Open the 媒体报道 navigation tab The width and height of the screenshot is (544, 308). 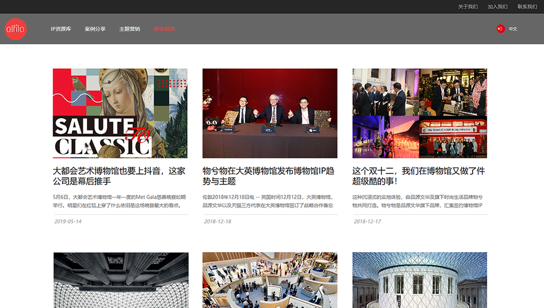point(164,29)
